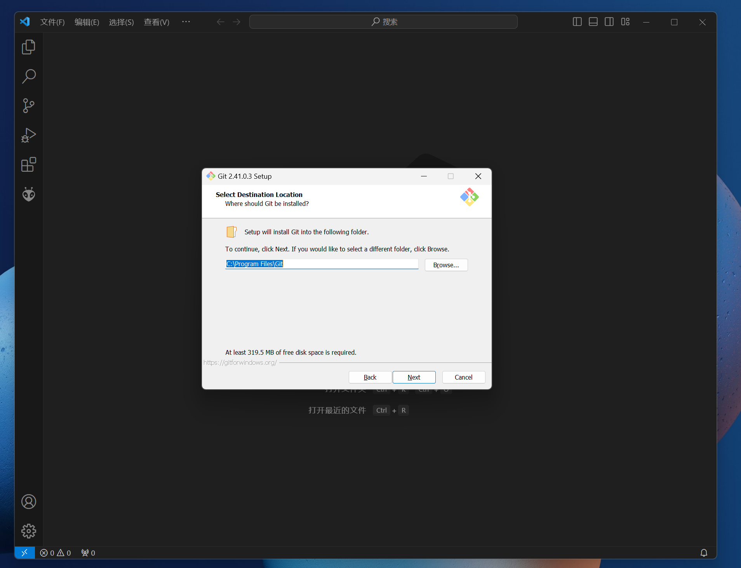Open the 文件(F) menu
Image resolution: width=741 pixels, height=568 pixels.
tap(52, 22)
